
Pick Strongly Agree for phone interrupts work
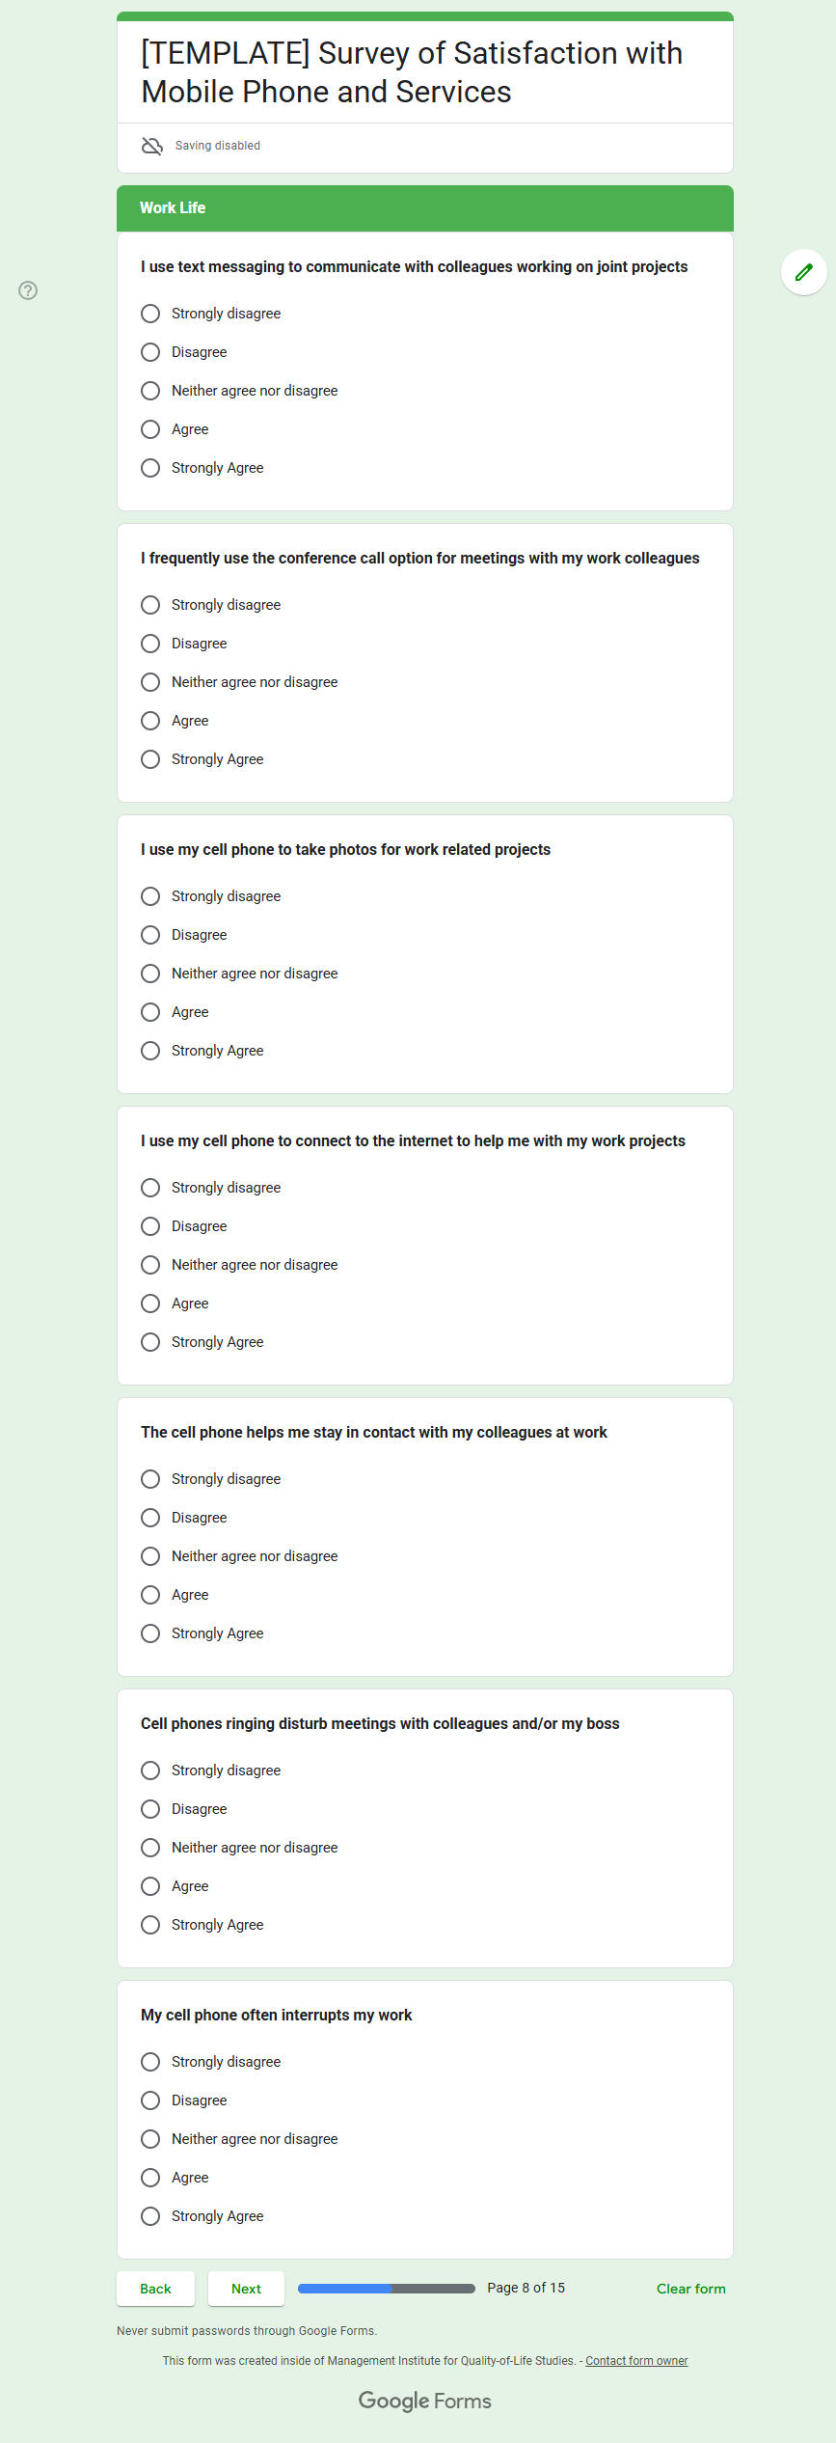pyautogui.click(x=150, y=2216)
